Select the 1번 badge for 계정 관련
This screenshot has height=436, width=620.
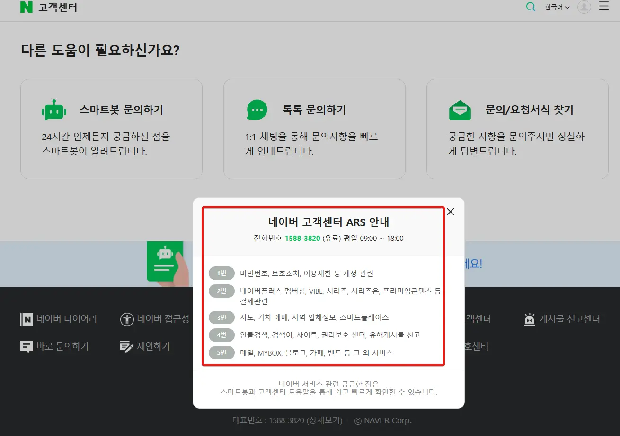[x=221, y=273]
